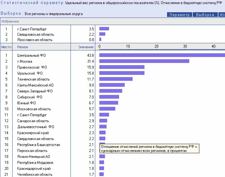
Task: Click the bar for Центральный ФО
Action: click(x=162, y=55)
